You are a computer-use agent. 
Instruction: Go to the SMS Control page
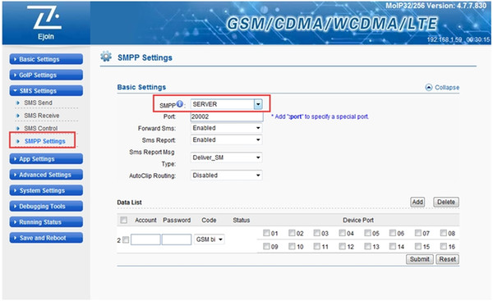point(41,128)
